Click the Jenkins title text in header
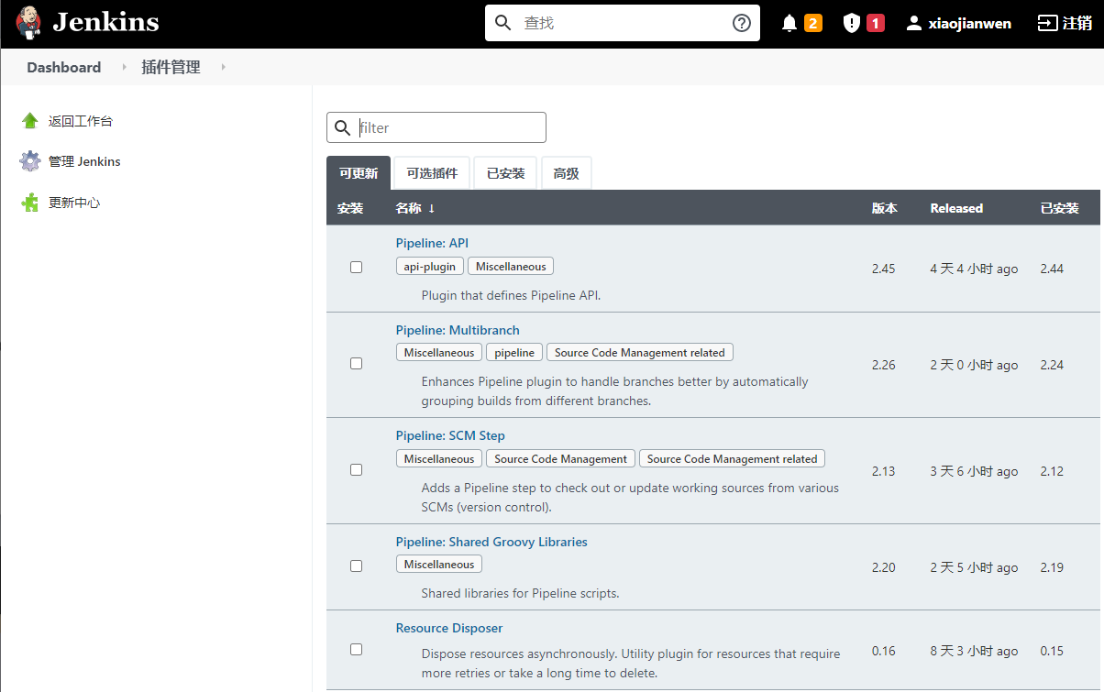 click(x=105, y=23)
